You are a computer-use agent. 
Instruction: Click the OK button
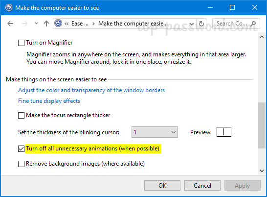pyautogui.click(x=162, y=185)
